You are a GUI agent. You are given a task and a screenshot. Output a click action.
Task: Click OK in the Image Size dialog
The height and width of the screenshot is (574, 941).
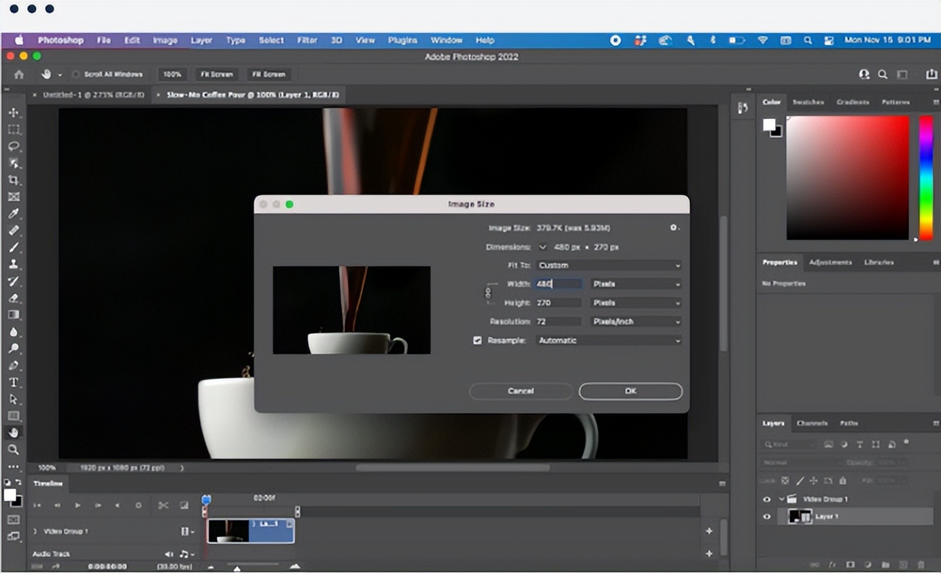tap(630, 391)
